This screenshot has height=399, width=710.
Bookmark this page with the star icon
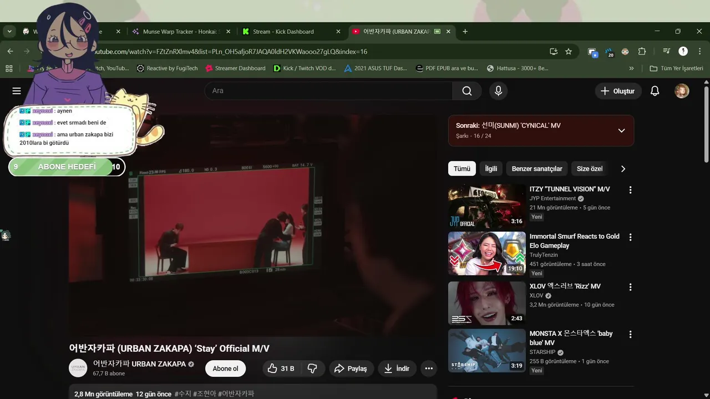pos(569,51)
